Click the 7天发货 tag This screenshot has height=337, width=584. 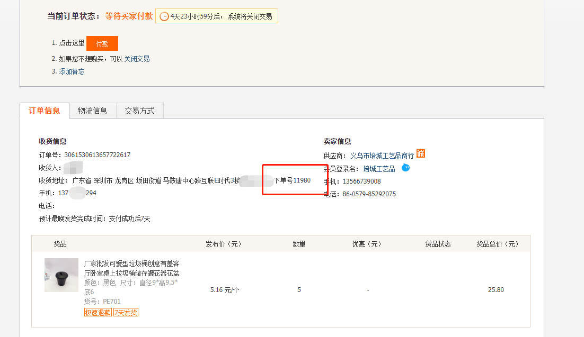pos(126,313)
